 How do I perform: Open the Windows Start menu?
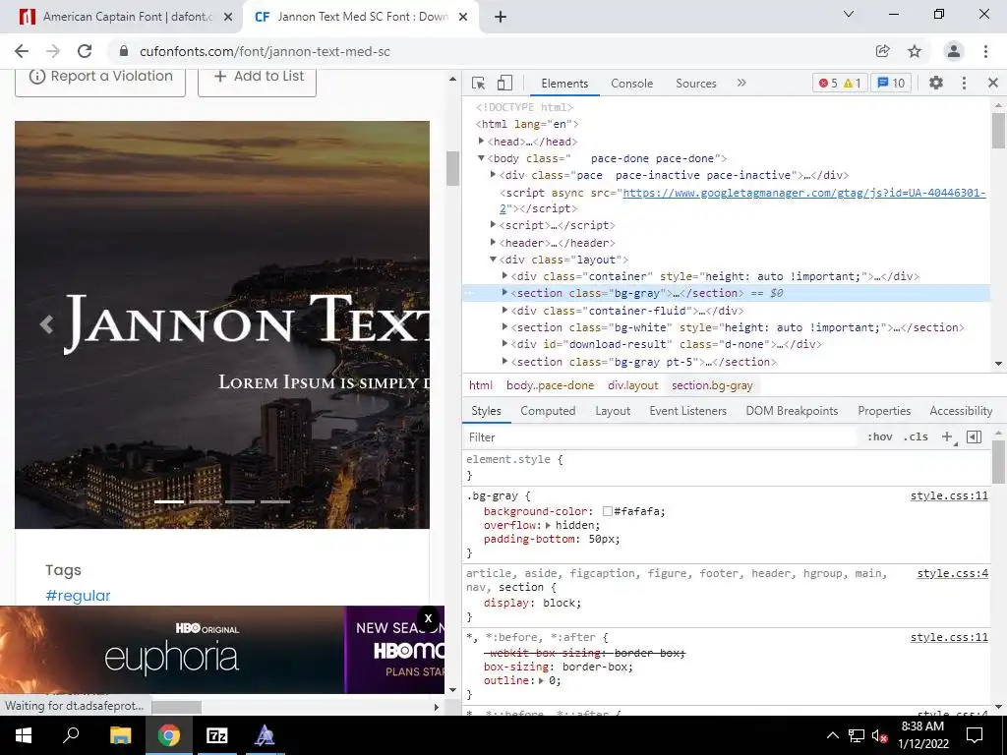click(24, 735)
